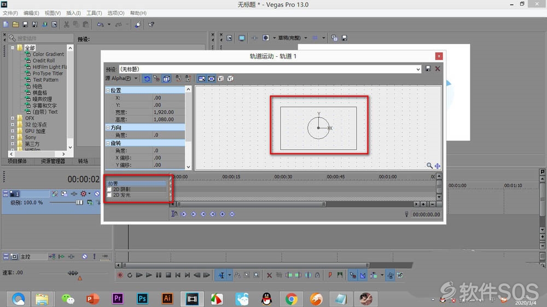Click the New project icon in toolbar
Image resolution: width=547 pixels, height=307 pixels.
tap(5, 25)
